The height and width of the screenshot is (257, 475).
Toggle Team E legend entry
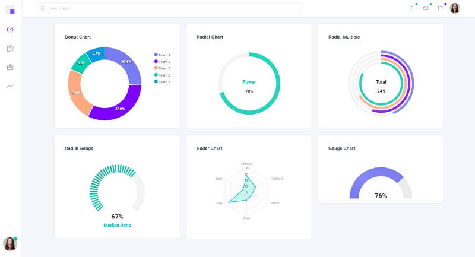point(162,82)
